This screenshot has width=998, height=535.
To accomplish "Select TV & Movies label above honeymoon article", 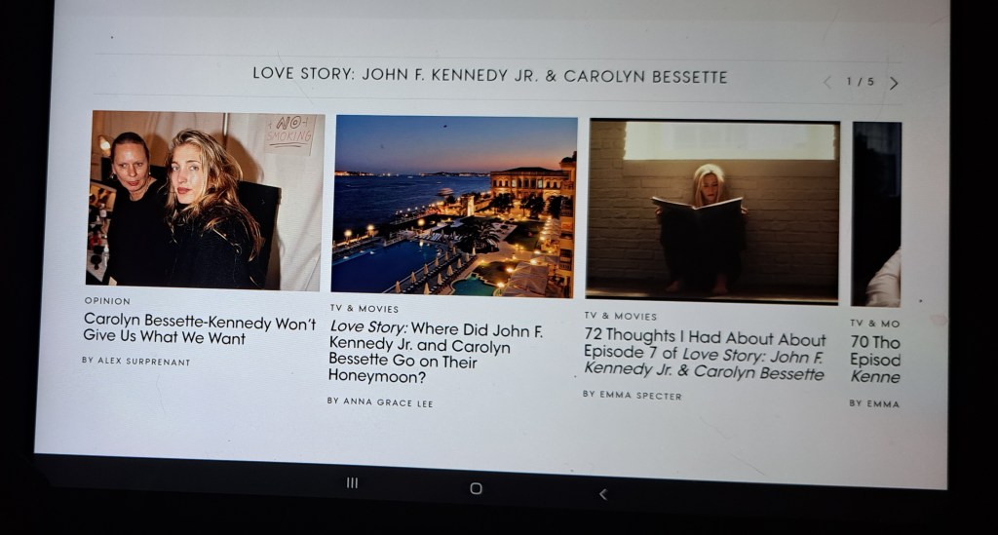I will (365, 309).
